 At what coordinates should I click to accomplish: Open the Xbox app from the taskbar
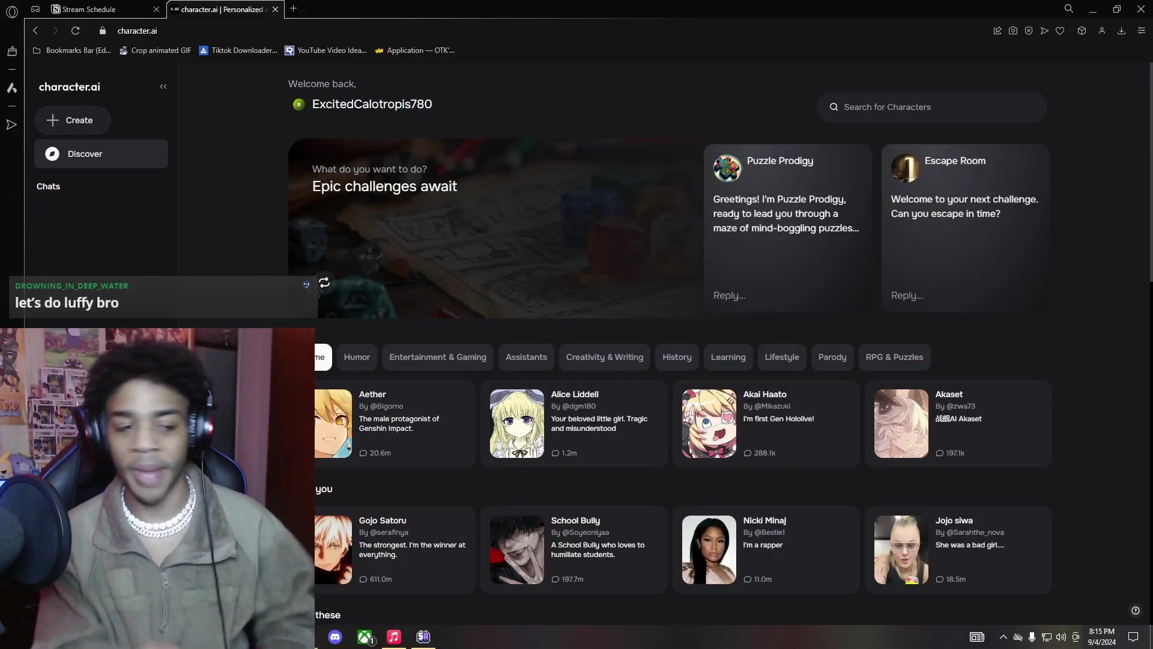tap(365, 637)
